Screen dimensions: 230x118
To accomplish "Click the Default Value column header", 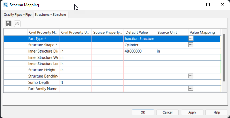I will pos(140,33).
